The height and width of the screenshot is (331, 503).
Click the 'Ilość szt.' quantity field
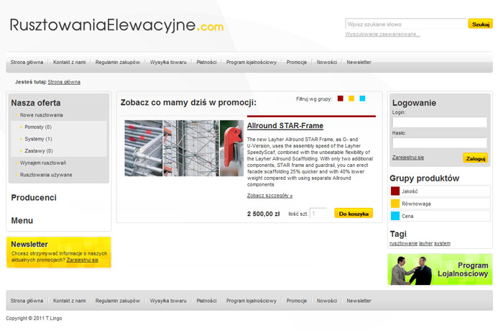pos(318,214)
